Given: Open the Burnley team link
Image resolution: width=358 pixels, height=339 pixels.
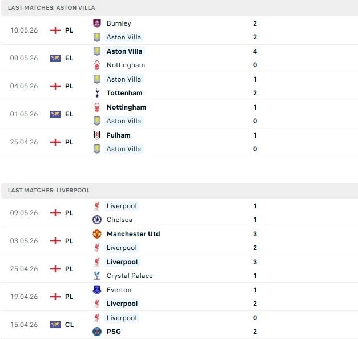Looking at the screenshot, I should coord(119,23).
